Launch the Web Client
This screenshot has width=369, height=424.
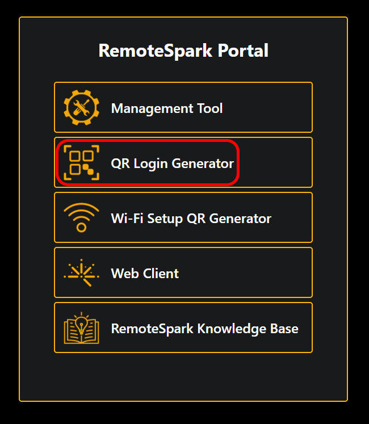tap(145, 274)
